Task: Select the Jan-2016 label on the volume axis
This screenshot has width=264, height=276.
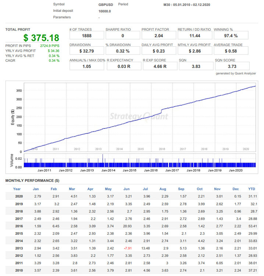Action: pyautogui.click(x=151, y=170)
